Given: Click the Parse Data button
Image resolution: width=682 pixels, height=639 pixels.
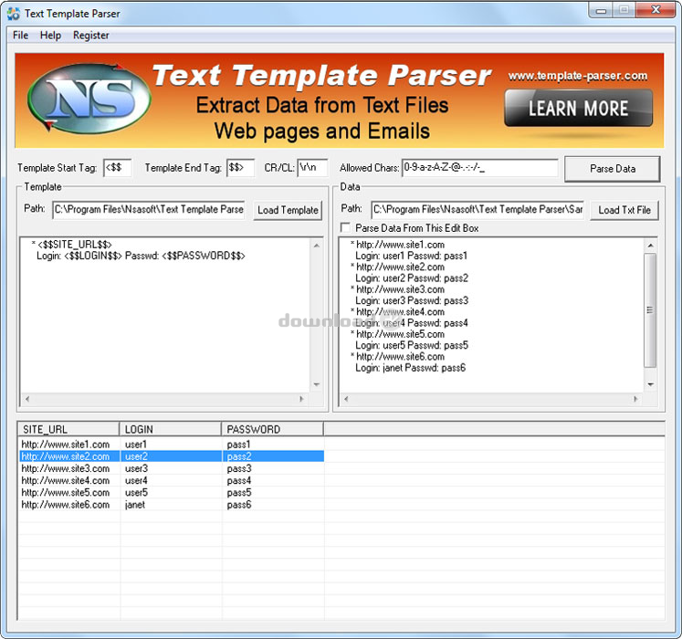Looking at the screenshot, I should tap(612, 169).
